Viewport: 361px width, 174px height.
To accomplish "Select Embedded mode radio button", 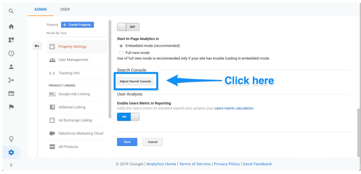I will pyautogui.click(x=121, y=46).
